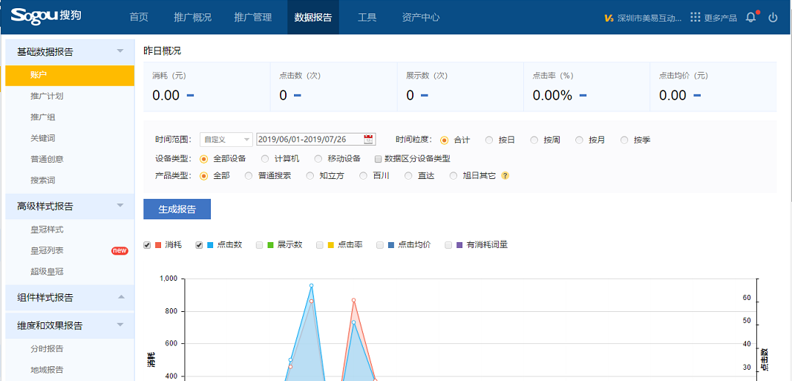Open the 推广计划 report in sidebar
The width and height of the screenshot is (792, 381).
(47, 96)
